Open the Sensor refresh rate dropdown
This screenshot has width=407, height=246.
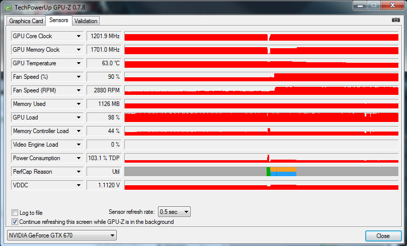click(174, 212)
